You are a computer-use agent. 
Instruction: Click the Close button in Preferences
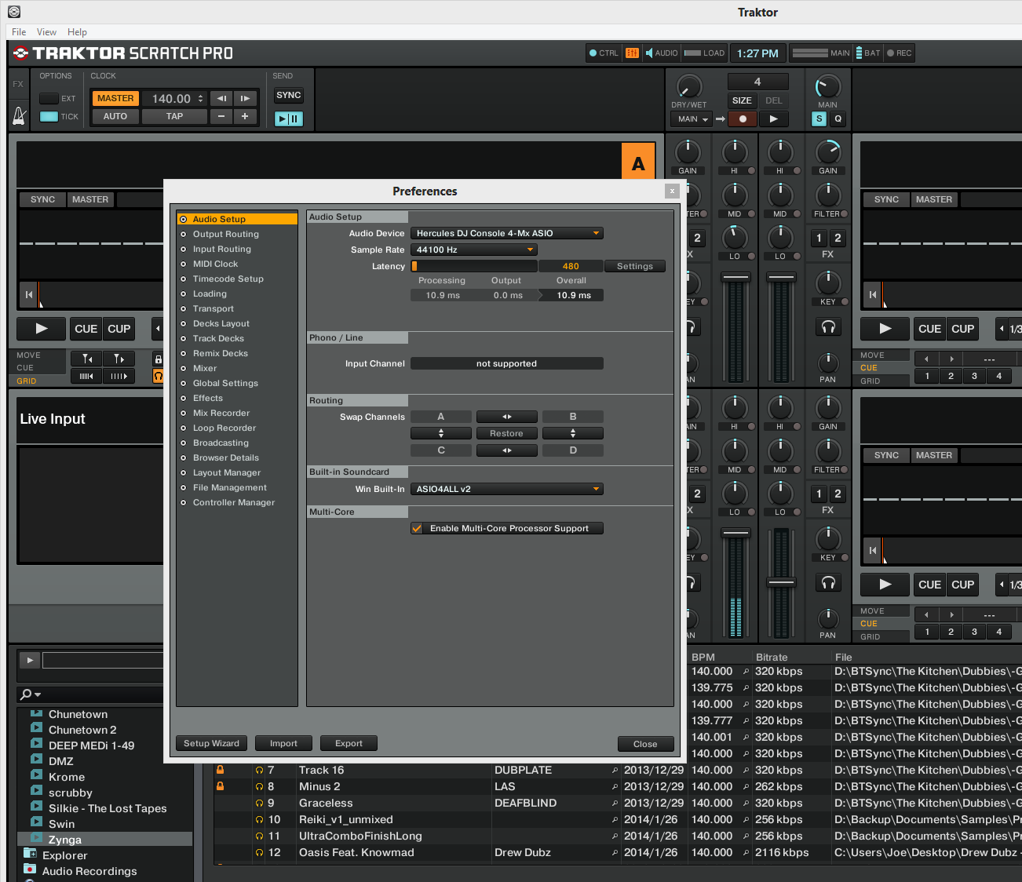pos(645,744)
